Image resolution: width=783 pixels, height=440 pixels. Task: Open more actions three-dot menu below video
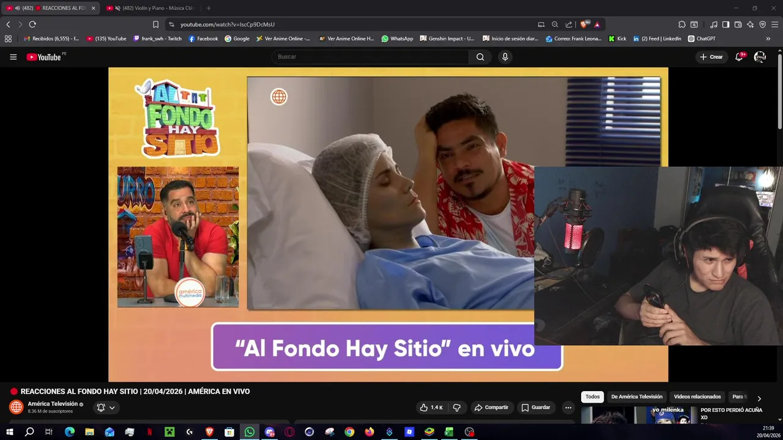568,408
